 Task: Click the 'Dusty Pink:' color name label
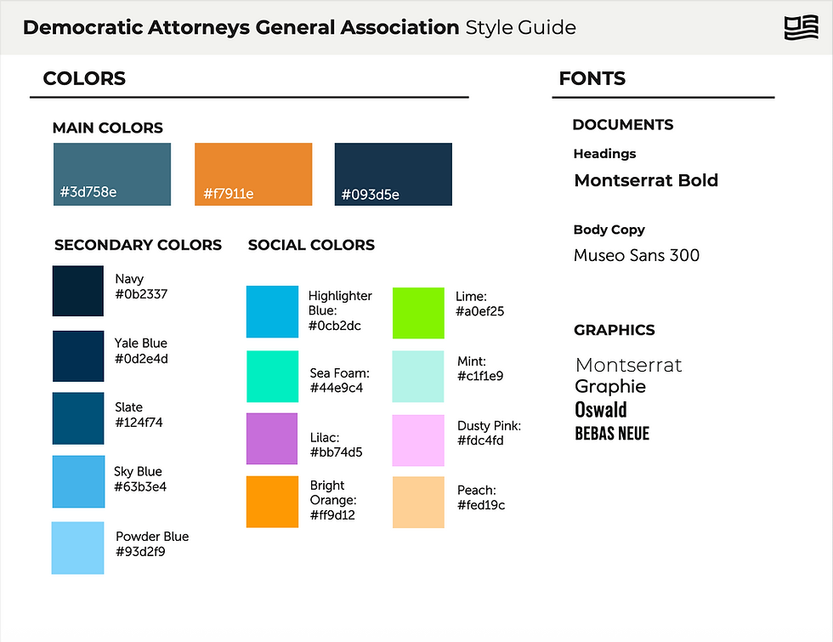pos(490,426)
